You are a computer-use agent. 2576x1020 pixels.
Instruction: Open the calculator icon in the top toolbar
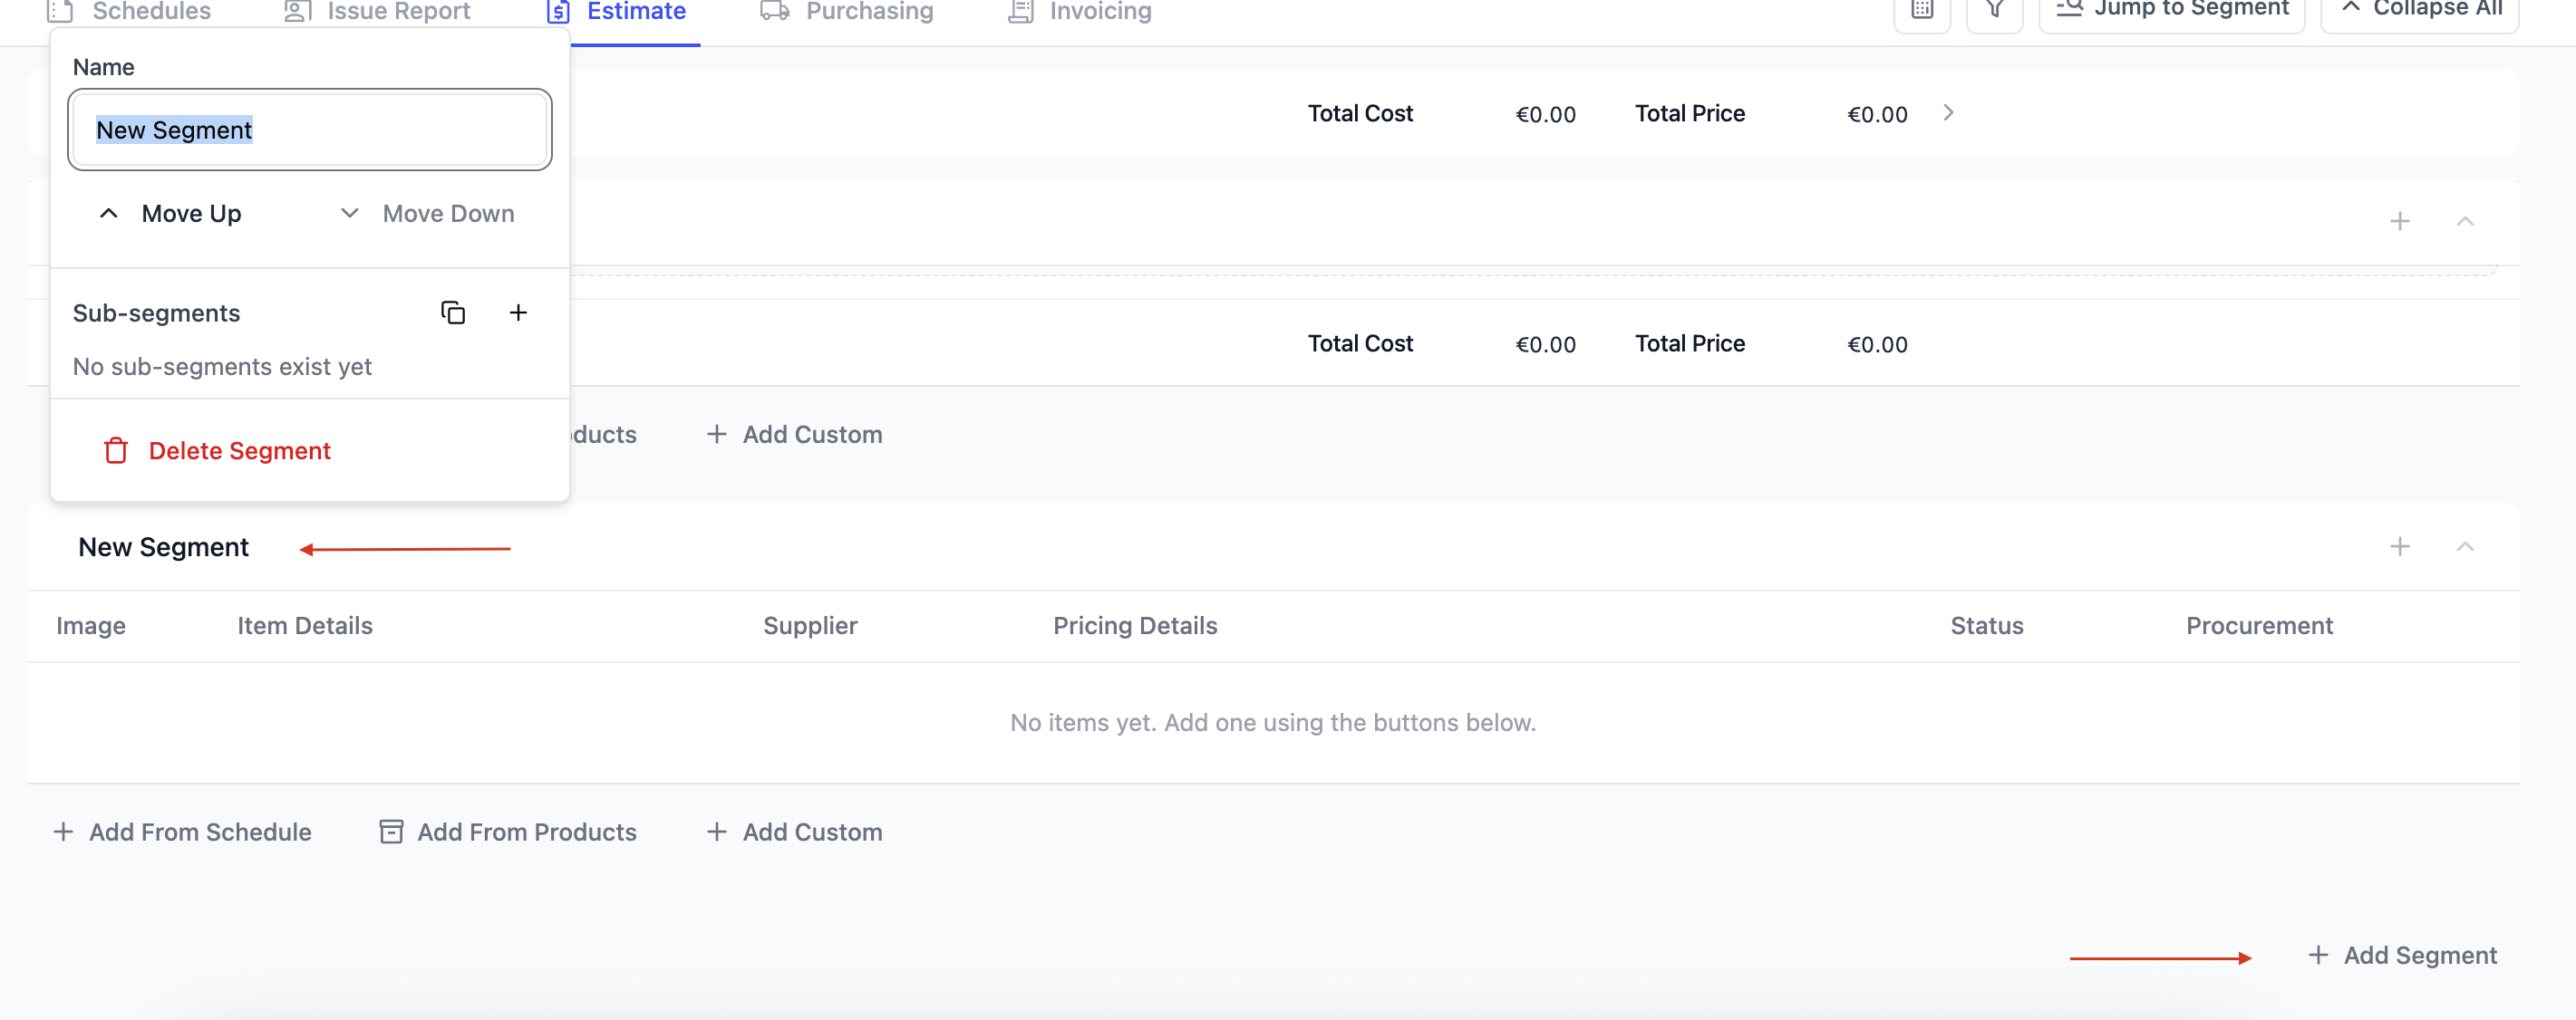(x=1922, y=10)
